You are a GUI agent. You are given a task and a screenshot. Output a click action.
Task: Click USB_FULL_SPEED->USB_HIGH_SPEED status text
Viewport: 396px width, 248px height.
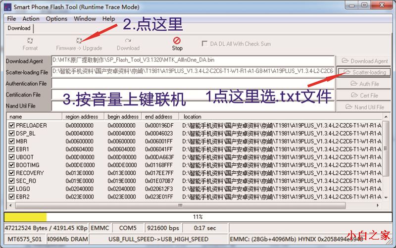coord(158,239)
